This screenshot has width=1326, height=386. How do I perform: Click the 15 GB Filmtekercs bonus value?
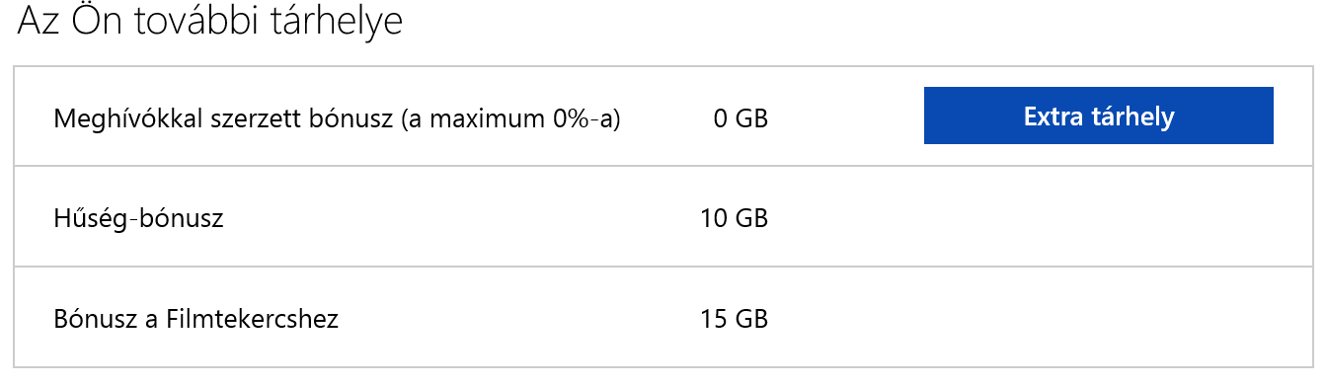pyautogui.click(x=735, y=319)
